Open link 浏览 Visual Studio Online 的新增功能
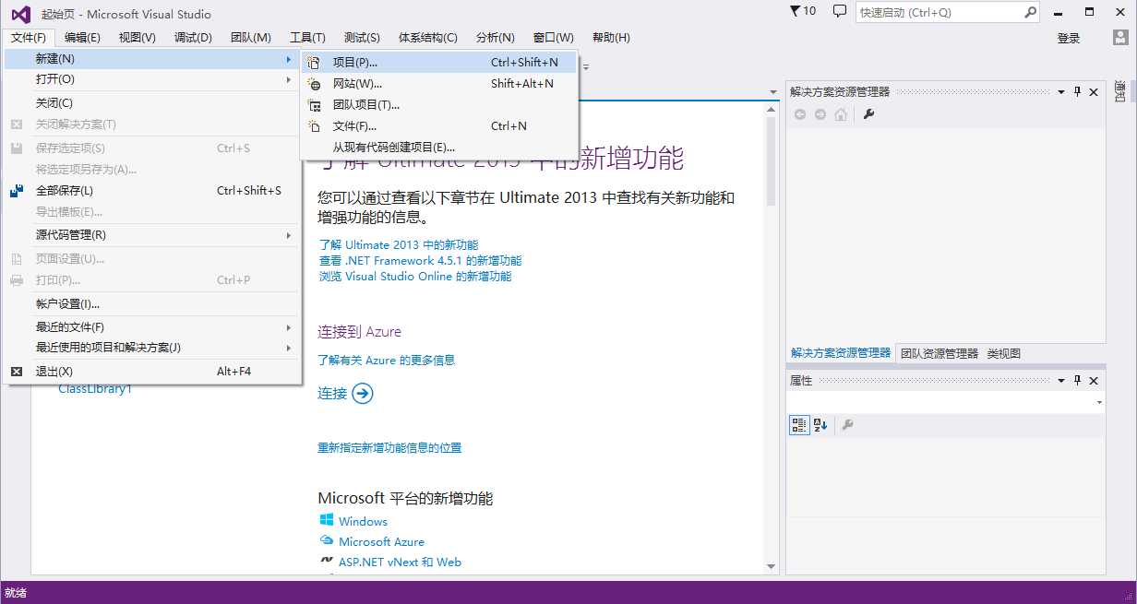Image resolution: width=1137 pixels, height=604 pixels. pos(414,277)
